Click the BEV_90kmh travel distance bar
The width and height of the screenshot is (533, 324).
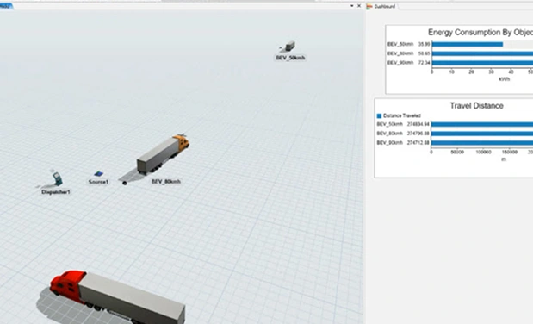coord(482,142)
